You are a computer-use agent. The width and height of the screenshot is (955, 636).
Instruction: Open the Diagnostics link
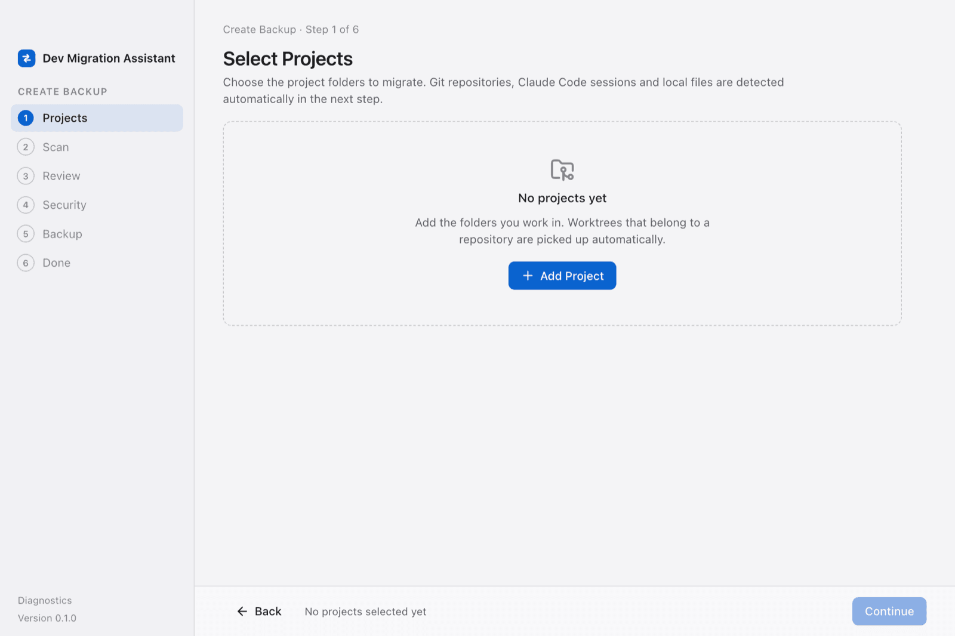(x=45, y=600)
